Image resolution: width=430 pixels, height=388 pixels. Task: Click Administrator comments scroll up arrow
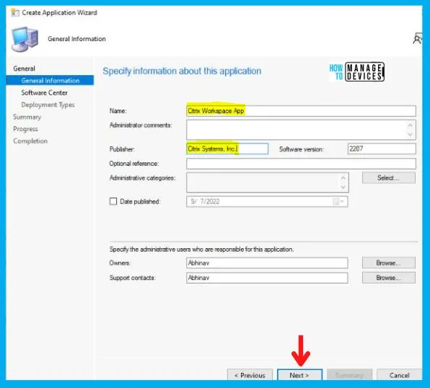click(410, 125)
